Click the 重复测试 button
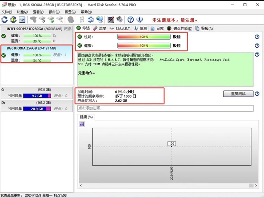264x198 pixels. (x=238, y=94)
